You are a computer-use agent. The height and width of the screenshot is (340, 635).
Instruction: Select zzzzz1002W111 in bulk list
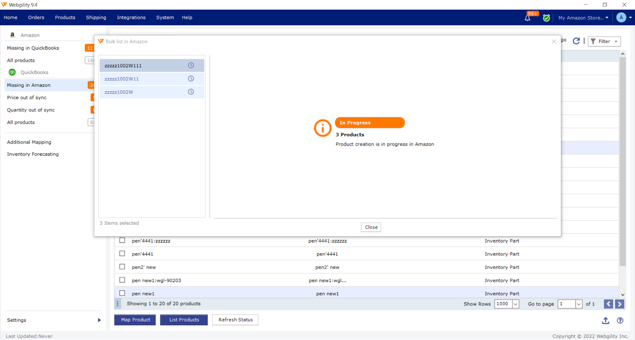click(152, 65)
